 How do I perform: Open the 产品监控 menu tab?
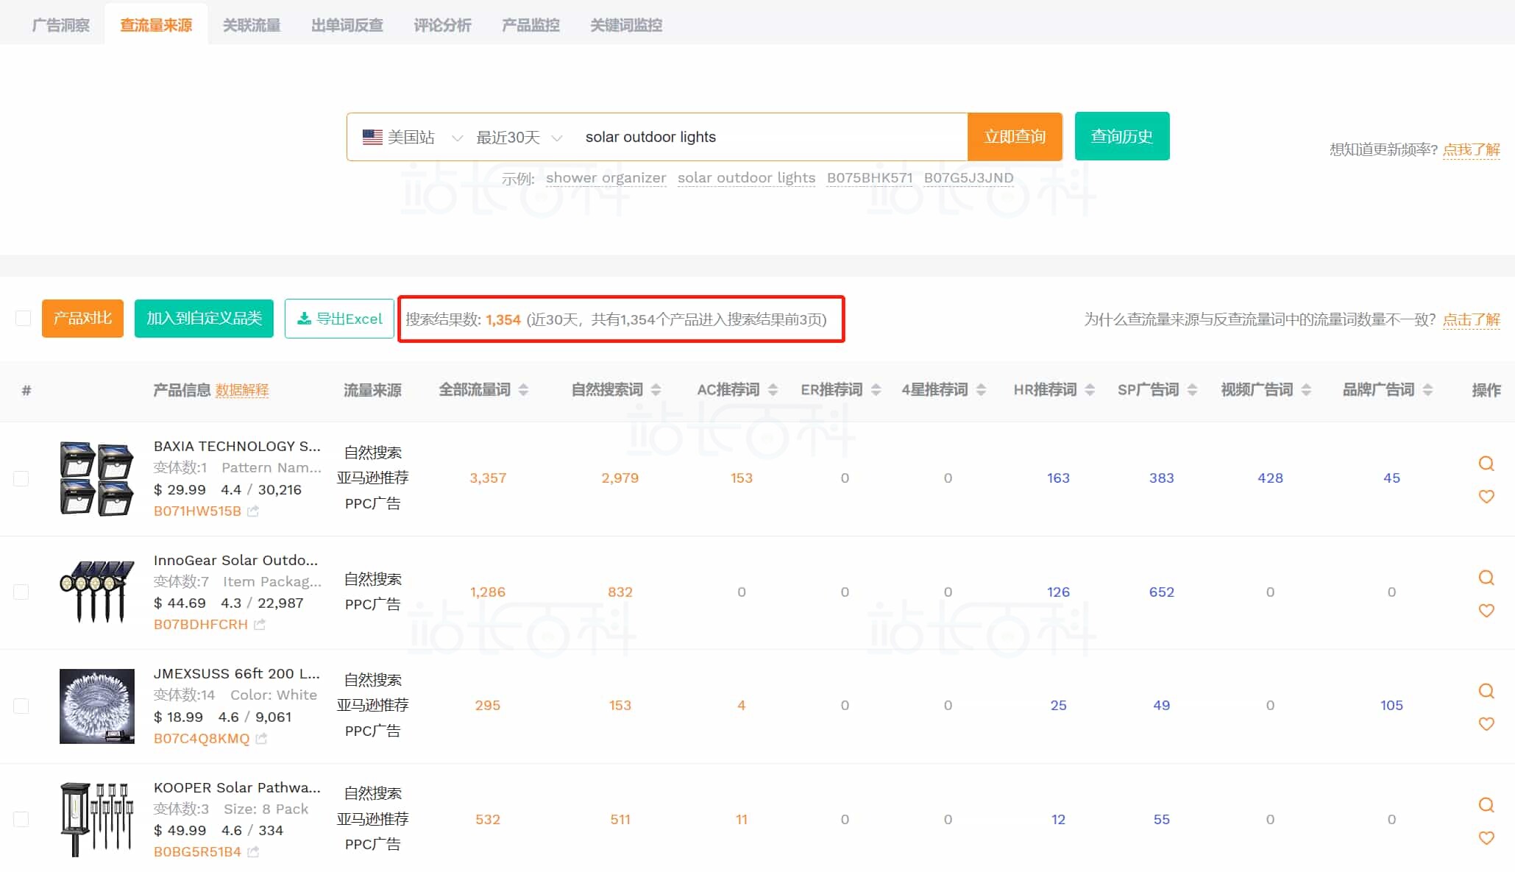coord(531,24)
